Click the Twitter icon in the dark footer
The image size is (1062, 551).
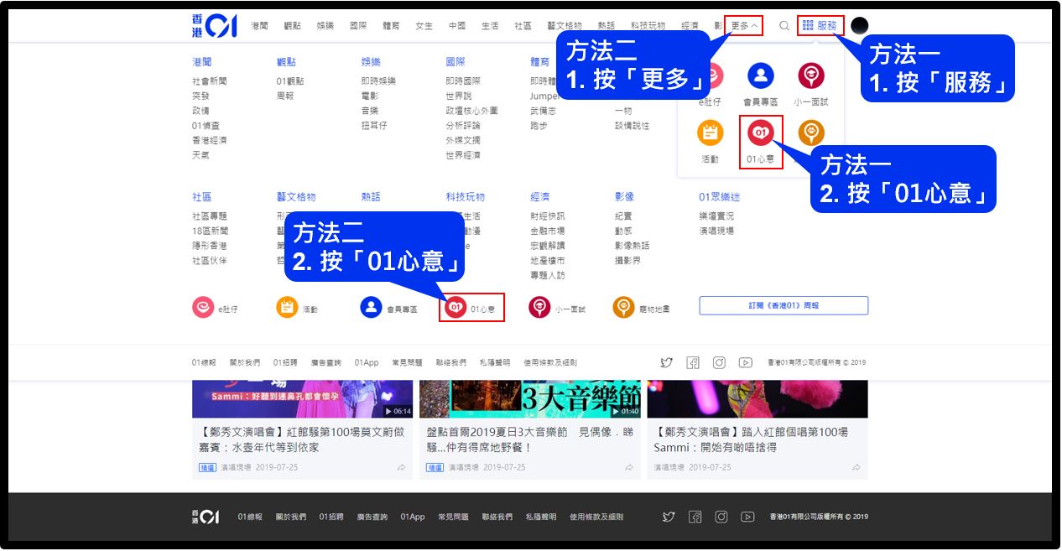[669, 517]
